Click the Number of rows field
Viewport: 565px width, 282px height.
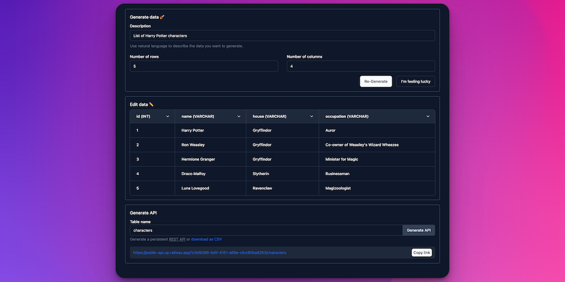pos(204,66)
